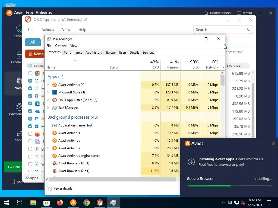Open the Help menu in AppBuster
This screenshot has width=278, height=208.
click(82, 30)
